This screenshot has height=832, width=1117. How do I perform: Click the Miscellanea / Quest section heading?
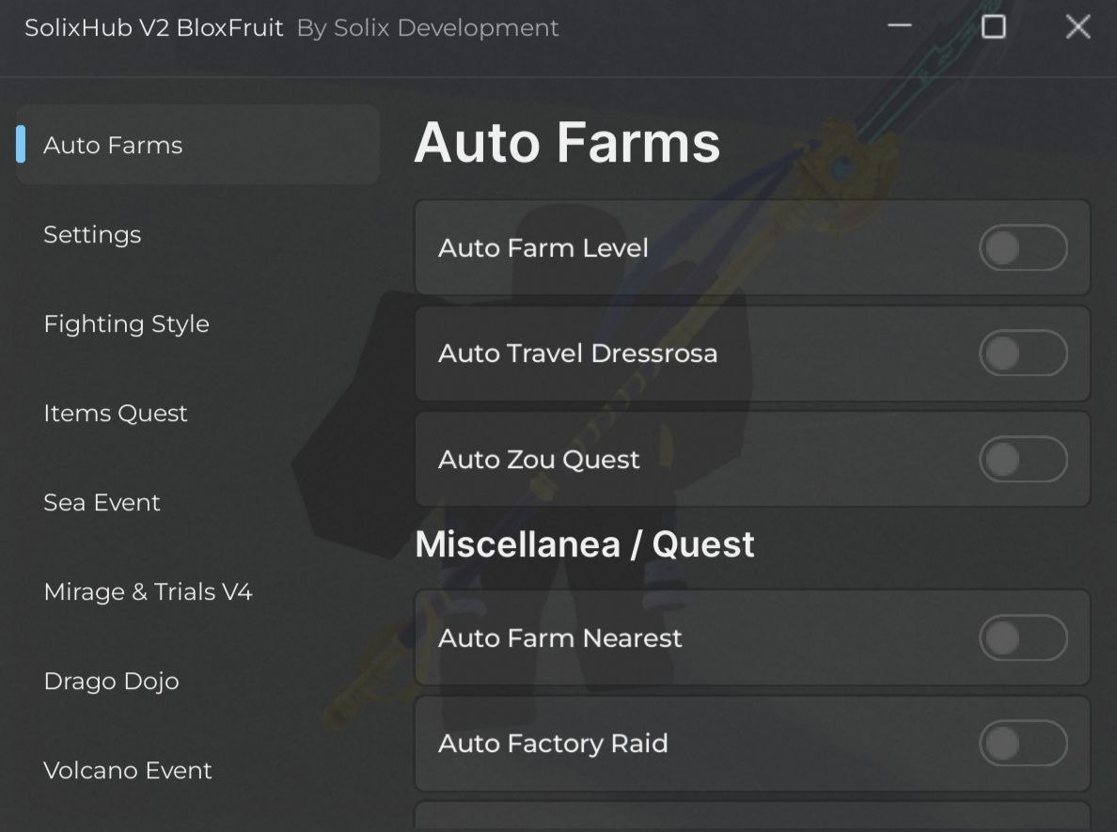pos(584,544)
